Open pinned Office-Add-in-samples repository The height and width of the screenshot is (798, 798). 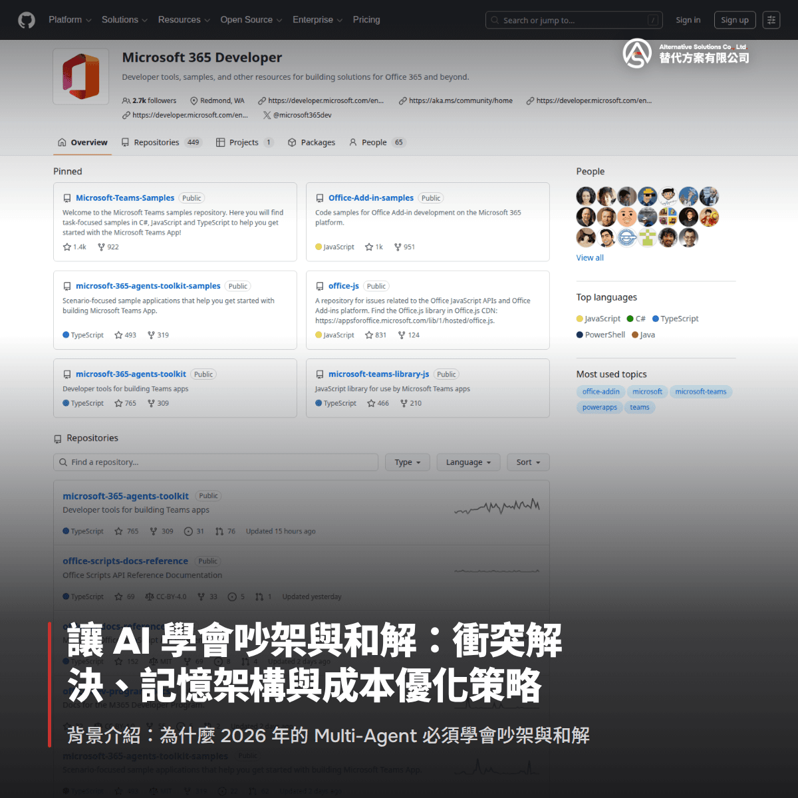371,198
